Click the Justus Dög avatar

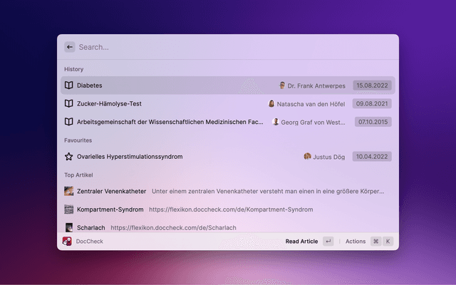click(x=307, y=157)
